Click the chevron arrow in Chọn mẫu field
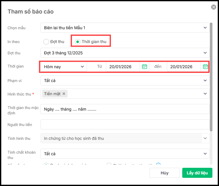This screenshot has width=219, height=186. click(205, 28)
